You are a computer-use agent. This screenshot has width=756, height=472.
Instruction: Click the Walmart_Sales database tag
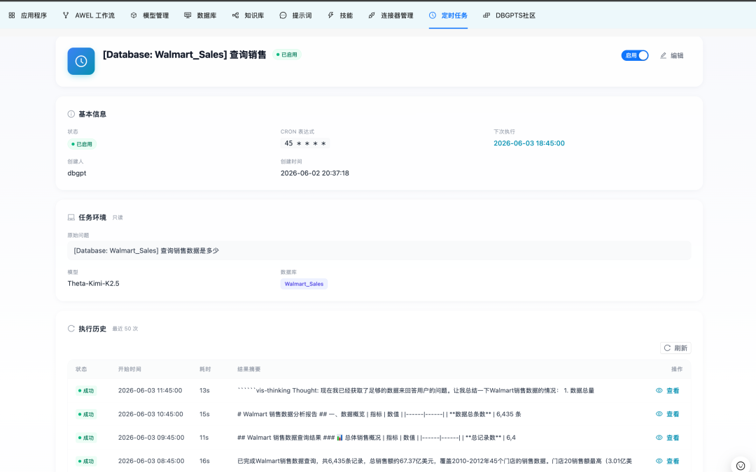(x=304, y=284)
